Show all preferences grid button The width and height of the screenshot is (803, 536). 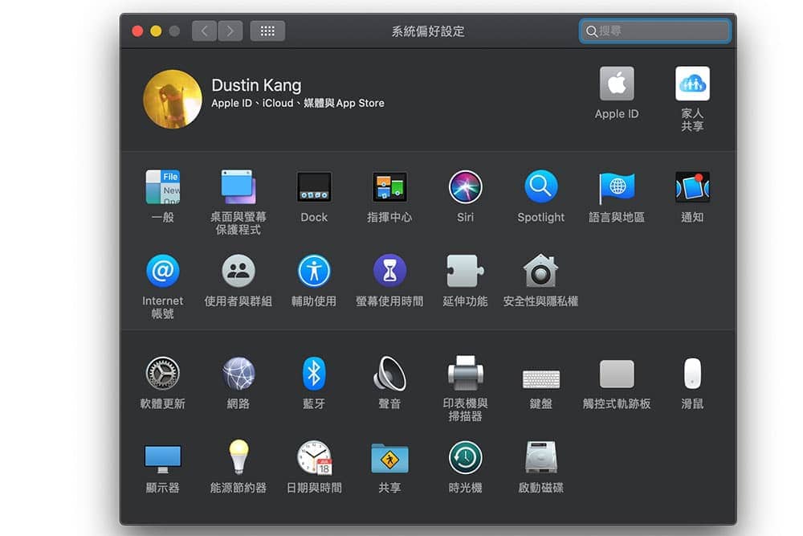click(x=267, y=31)
